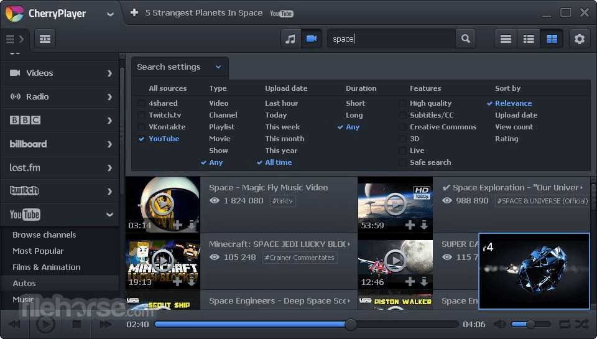Viewport: 597px width, 339px height.
Task: Expand the twitch sidebar section
Action: 60,191
